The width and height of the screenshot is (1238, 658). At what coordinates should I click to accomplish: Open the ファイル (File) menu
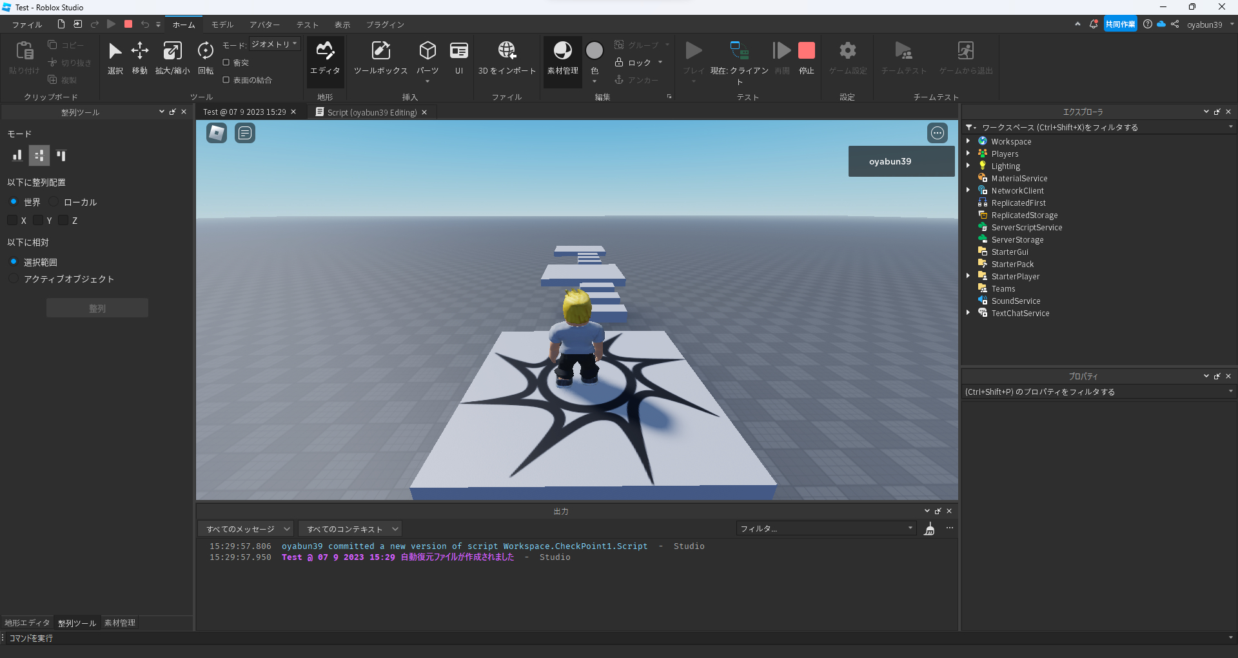pos(27,25)
